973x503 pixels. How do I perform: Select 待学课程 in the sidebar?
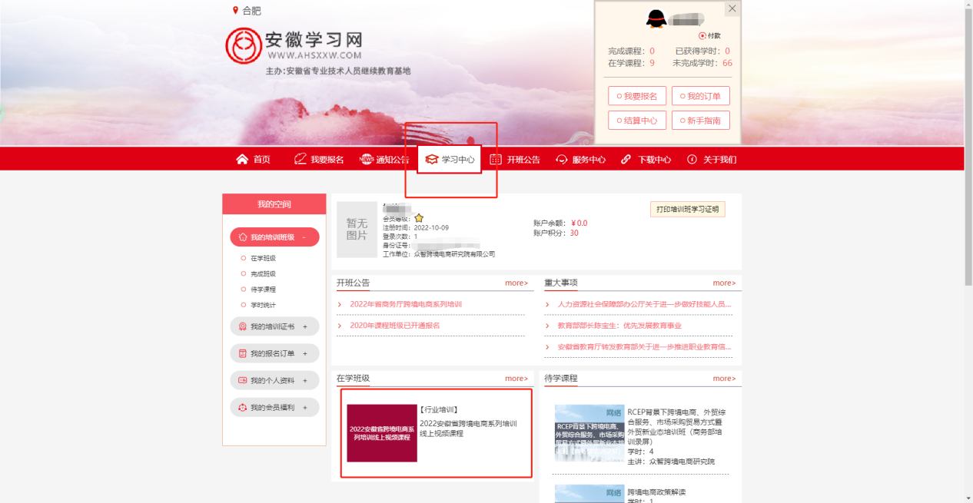coord(263,290)
